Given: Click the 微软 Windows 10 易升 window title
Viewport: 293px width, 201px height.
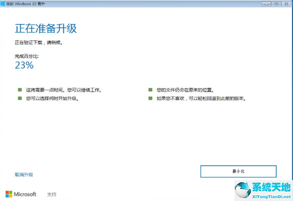Looking at the screenshot, I should [25, 4].
